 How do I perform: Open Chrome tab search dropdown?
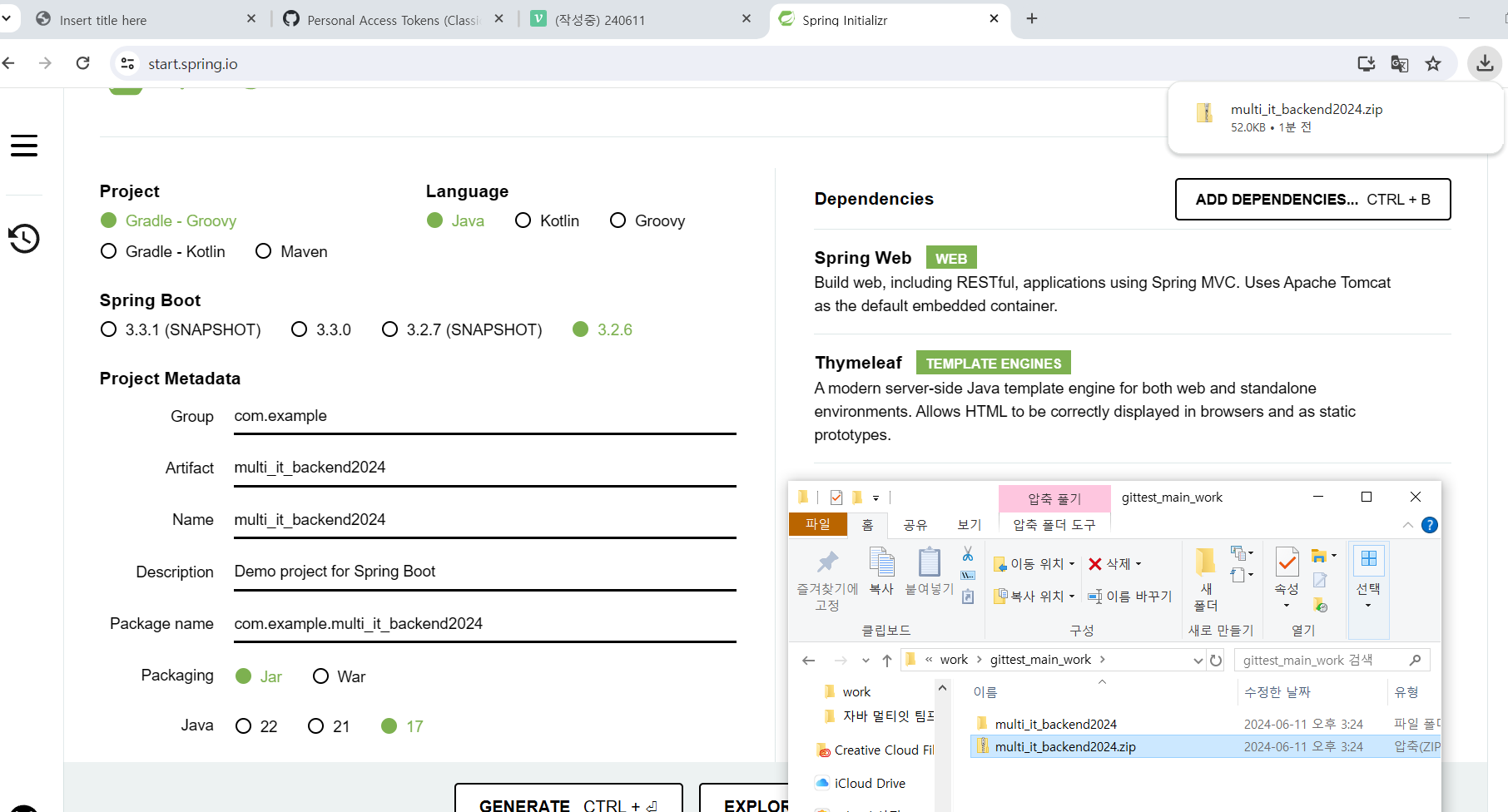coord(7,18)
